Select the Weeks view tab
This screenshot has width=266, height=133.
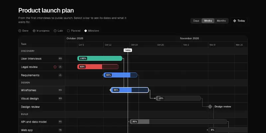(208, 21)
